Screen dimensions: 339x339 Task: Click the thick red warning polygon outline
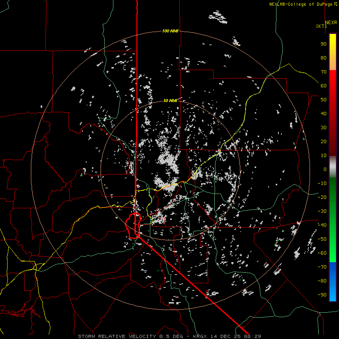coord(133,226)
